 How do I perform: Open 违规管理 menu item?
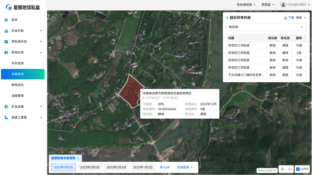[x=17, y=96]
